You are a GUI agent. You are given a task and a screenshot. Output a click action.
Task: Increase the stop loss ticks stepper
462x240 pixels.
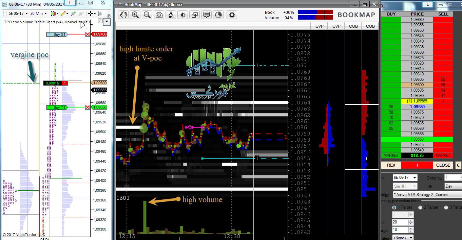pyautogui.click(x=411, y=221)
